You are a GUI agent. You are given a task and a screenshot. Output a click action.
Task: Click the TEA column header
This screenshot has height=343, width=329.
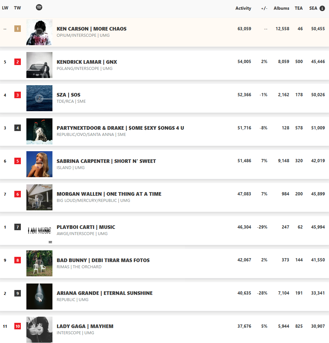298,8
